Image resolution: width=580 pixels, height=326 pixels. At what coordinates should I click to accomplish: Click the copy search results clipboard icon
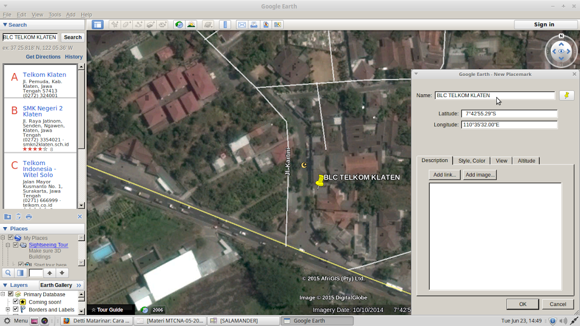click(18, 217)
